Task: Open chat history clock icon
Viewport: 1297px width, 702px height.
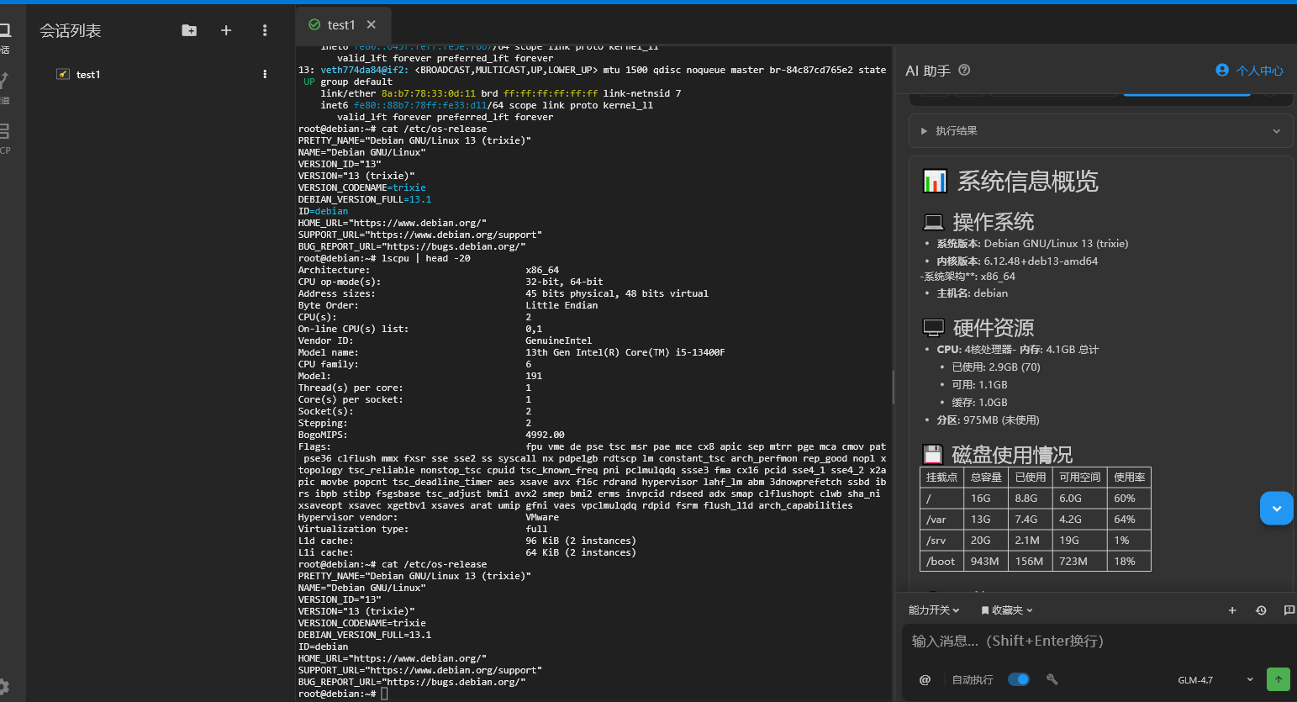Action: [x=1261, y=610]
